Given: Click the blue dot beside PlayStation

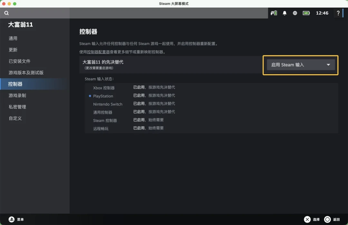Looking at the screenshot, I should coord(90,96).
